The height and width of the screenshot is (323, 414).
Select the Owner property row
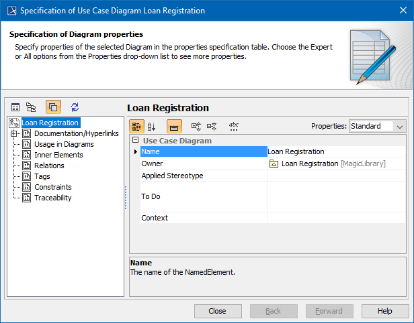(204, 164)
